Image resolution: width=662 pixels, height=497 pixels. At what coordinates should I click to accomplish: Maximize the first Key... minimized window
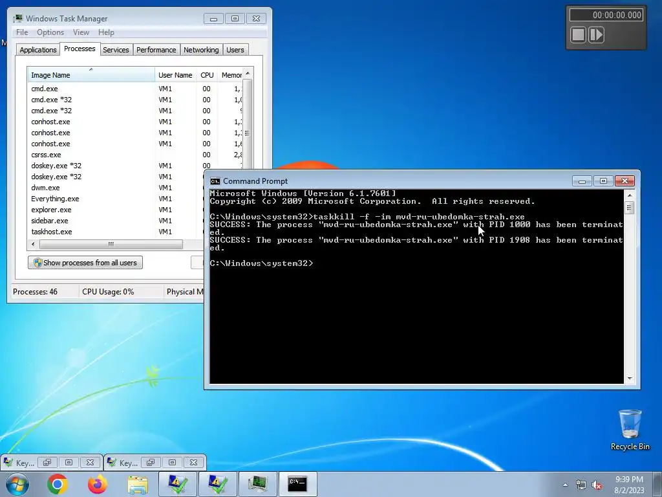click(x=69, y=462)
